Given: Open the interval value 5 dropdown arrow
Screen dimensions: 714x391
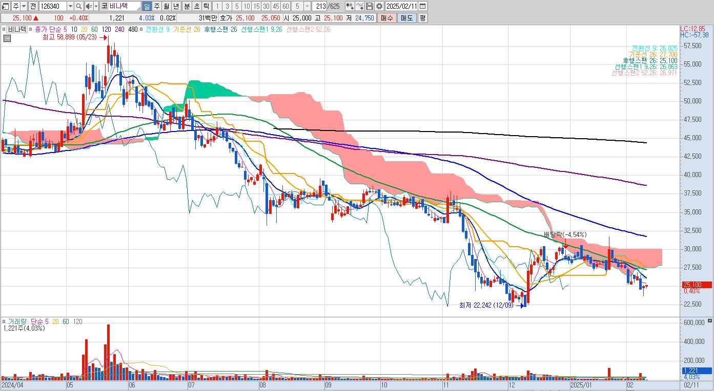Looking at the screenshot, I should pyautogui.click(x=307, y=6).
